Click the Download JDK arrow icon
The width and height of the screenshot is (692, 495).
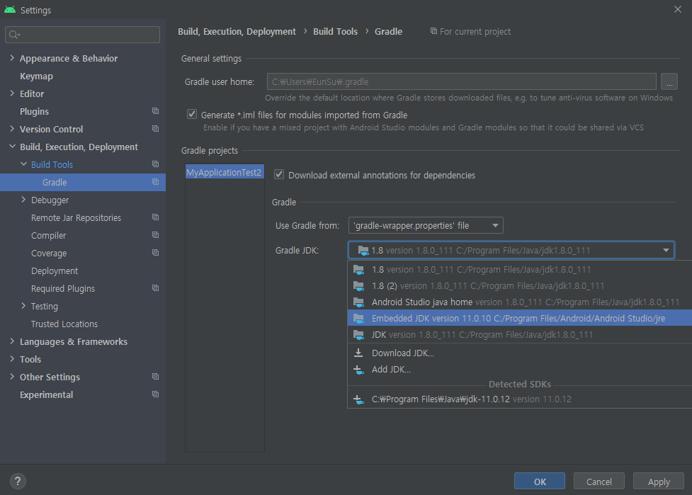[358, 353]
